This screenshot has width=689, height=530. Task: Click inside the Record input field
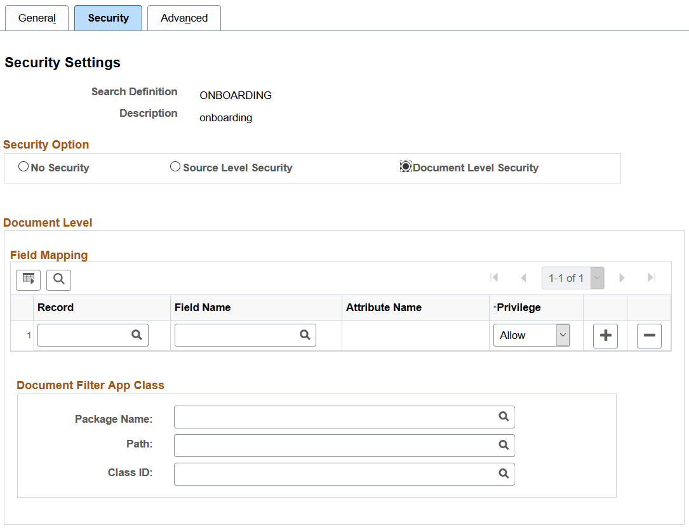86,335
